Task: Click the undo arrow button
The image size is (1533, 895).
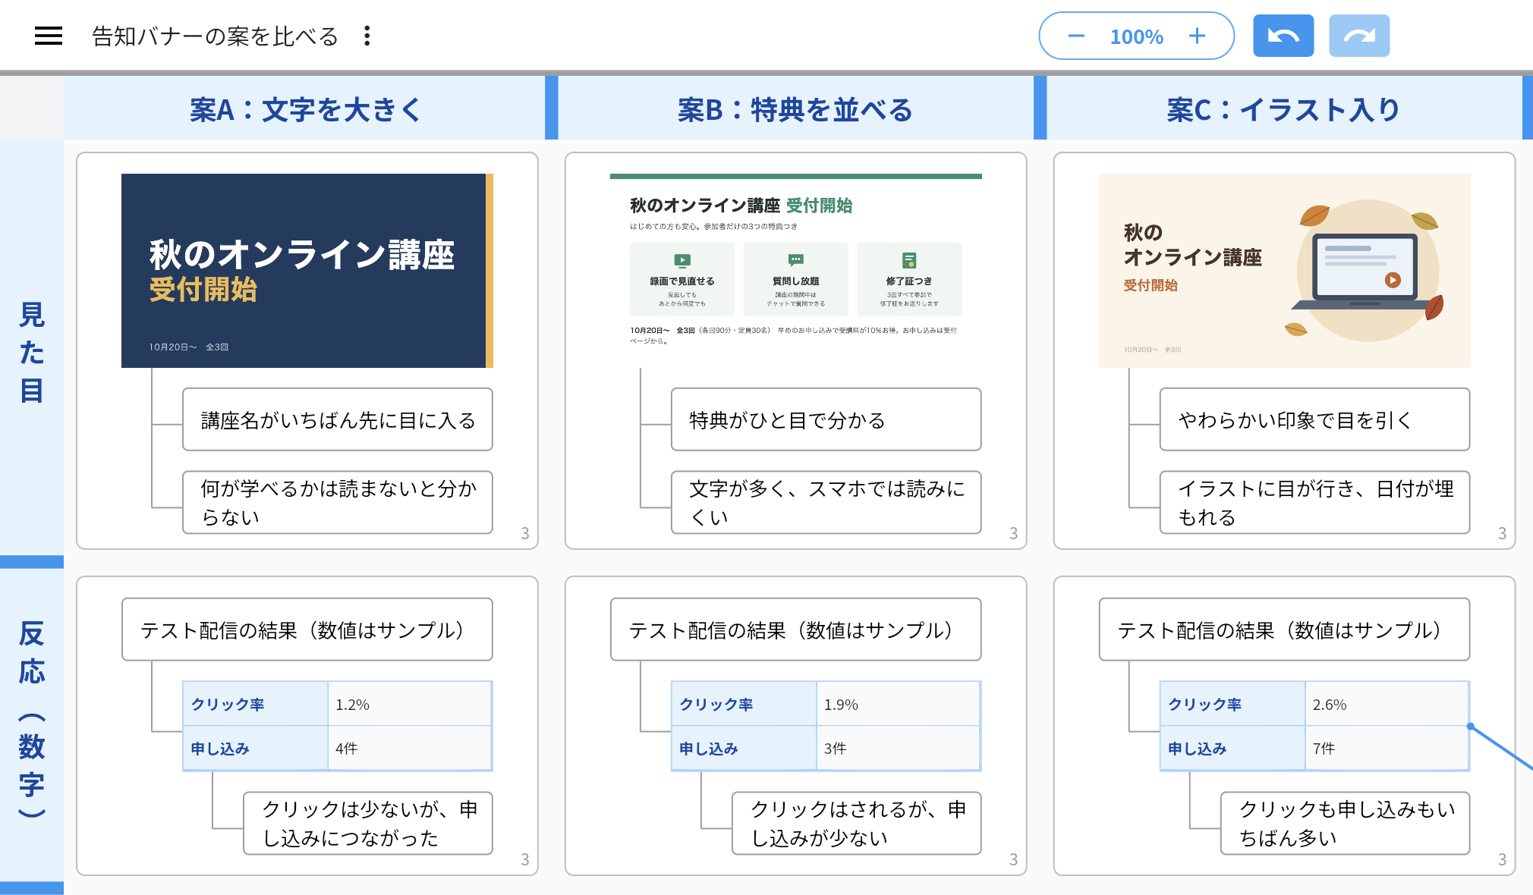Action: (1283, 36)
